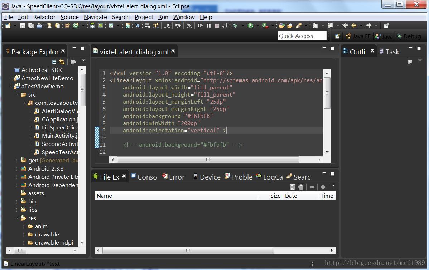Click the Date column header
The height and width of the screenshot is (270, 429).
300,196
